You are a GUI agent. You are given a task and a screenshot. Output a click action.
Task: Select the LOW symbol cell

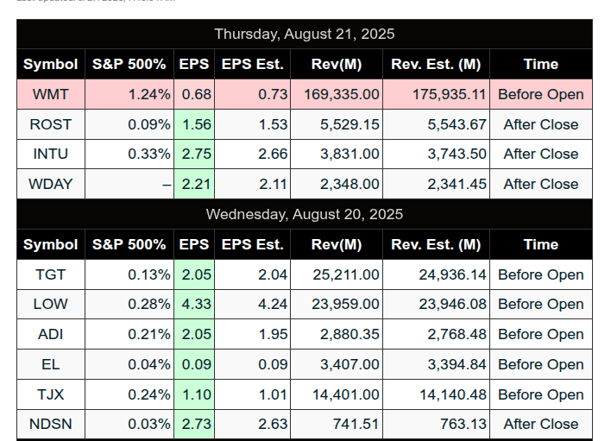(x=51, y=305)
